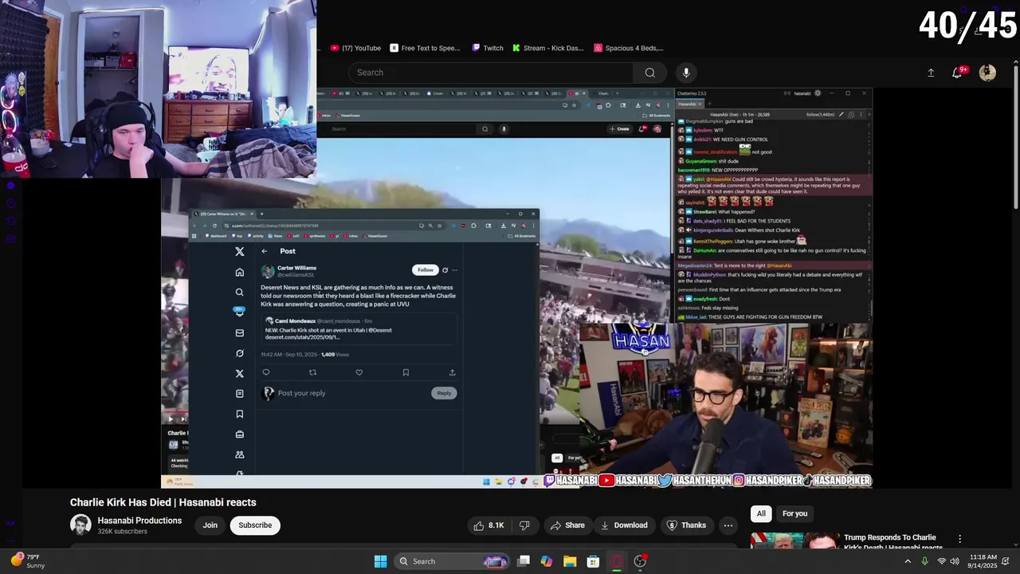This screenshot has width=1020, height=574.
Task: Open the notification bell in the system tray
Action: [1006, 561]
